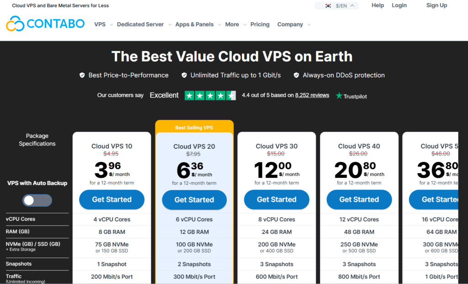Expand the Dedicated Server dropdown
The width and height of the screenshot is (468, 284).
click(x=144, y=25)
